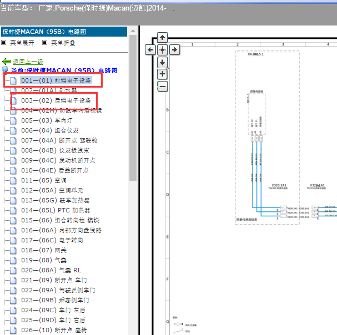Open 008—(04B) 仪表板线束 diagram
Image resolution: width=337 pixels, height=335 pixels.
click(55, 150)
